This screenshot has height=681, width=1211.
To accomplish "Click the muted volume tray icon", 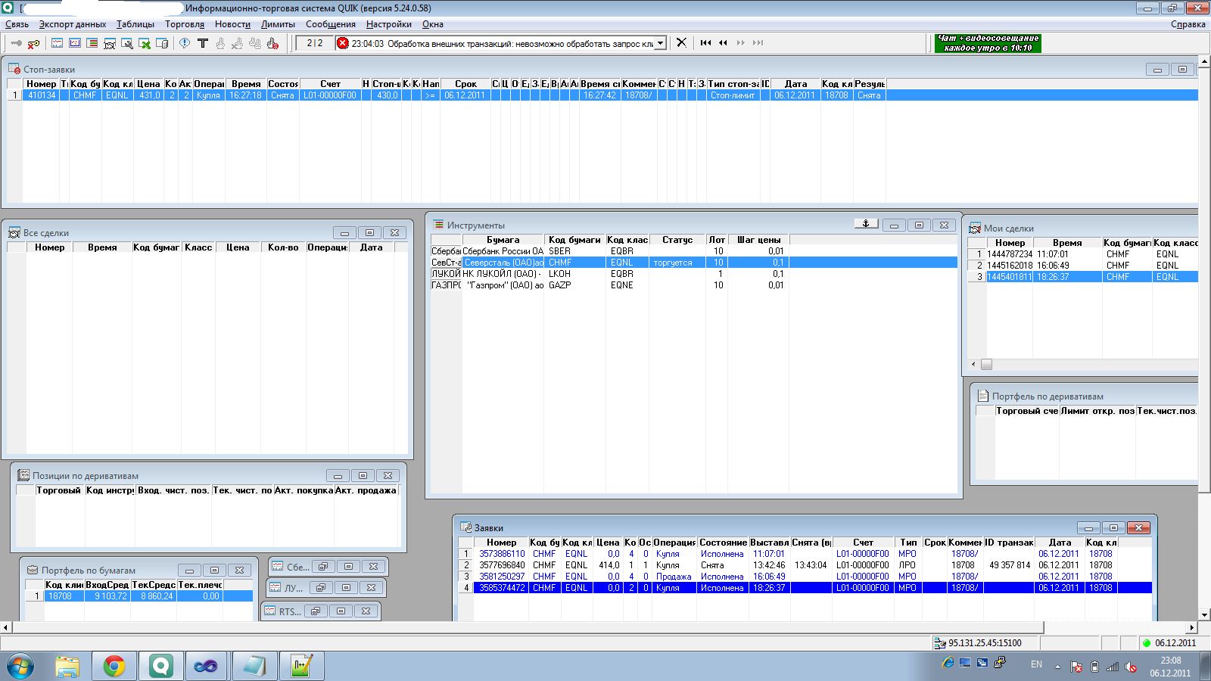I will point(1131,667).
